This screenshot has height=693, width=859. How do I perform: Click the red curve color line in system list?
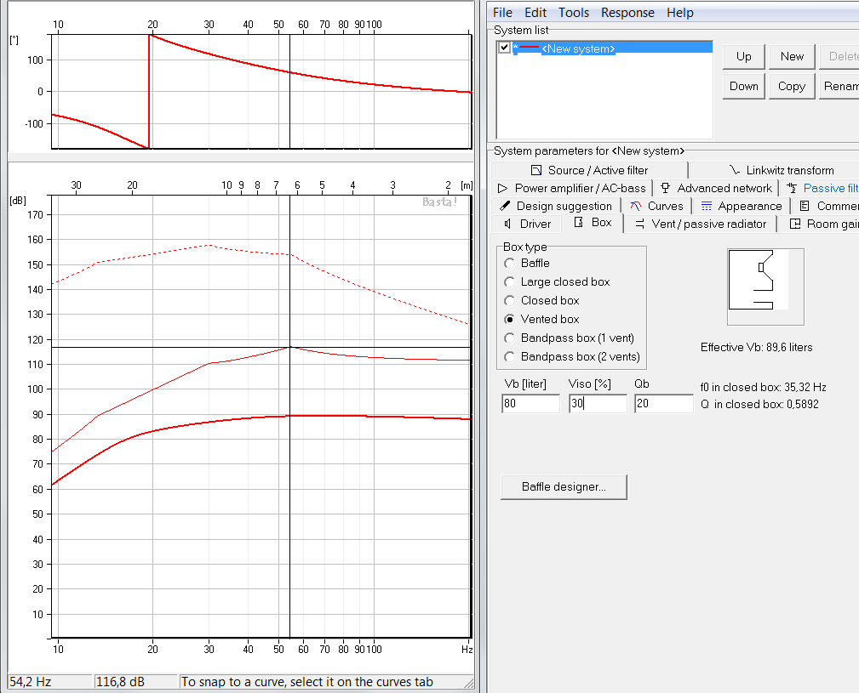(x=530, y=48)
